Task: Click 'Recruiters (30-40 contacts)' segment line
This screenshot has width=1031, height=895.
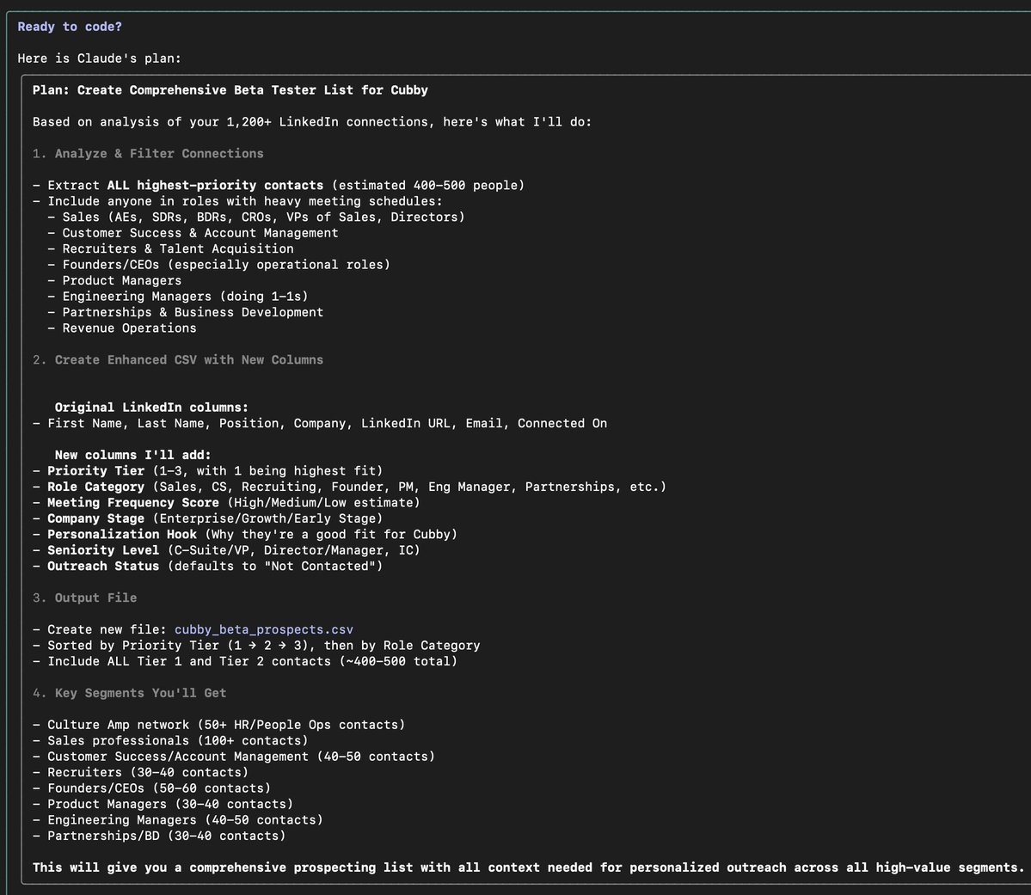Action: [x=141, y=772]
